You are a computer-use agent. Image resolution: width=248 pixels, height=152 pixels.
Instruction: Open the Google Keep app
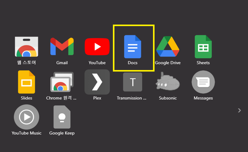(x=62, y=117)
